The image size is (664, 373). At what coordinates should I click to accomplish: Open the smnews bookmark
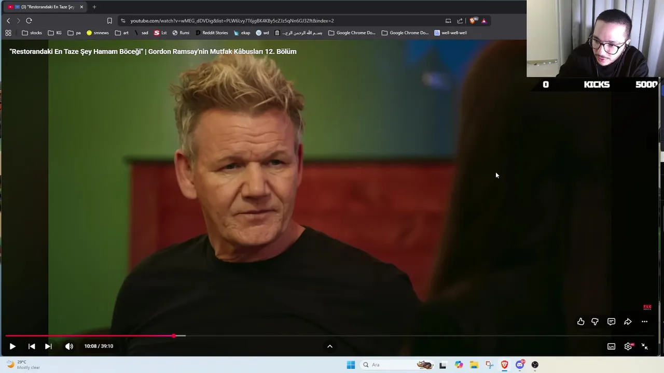(98, 33)
